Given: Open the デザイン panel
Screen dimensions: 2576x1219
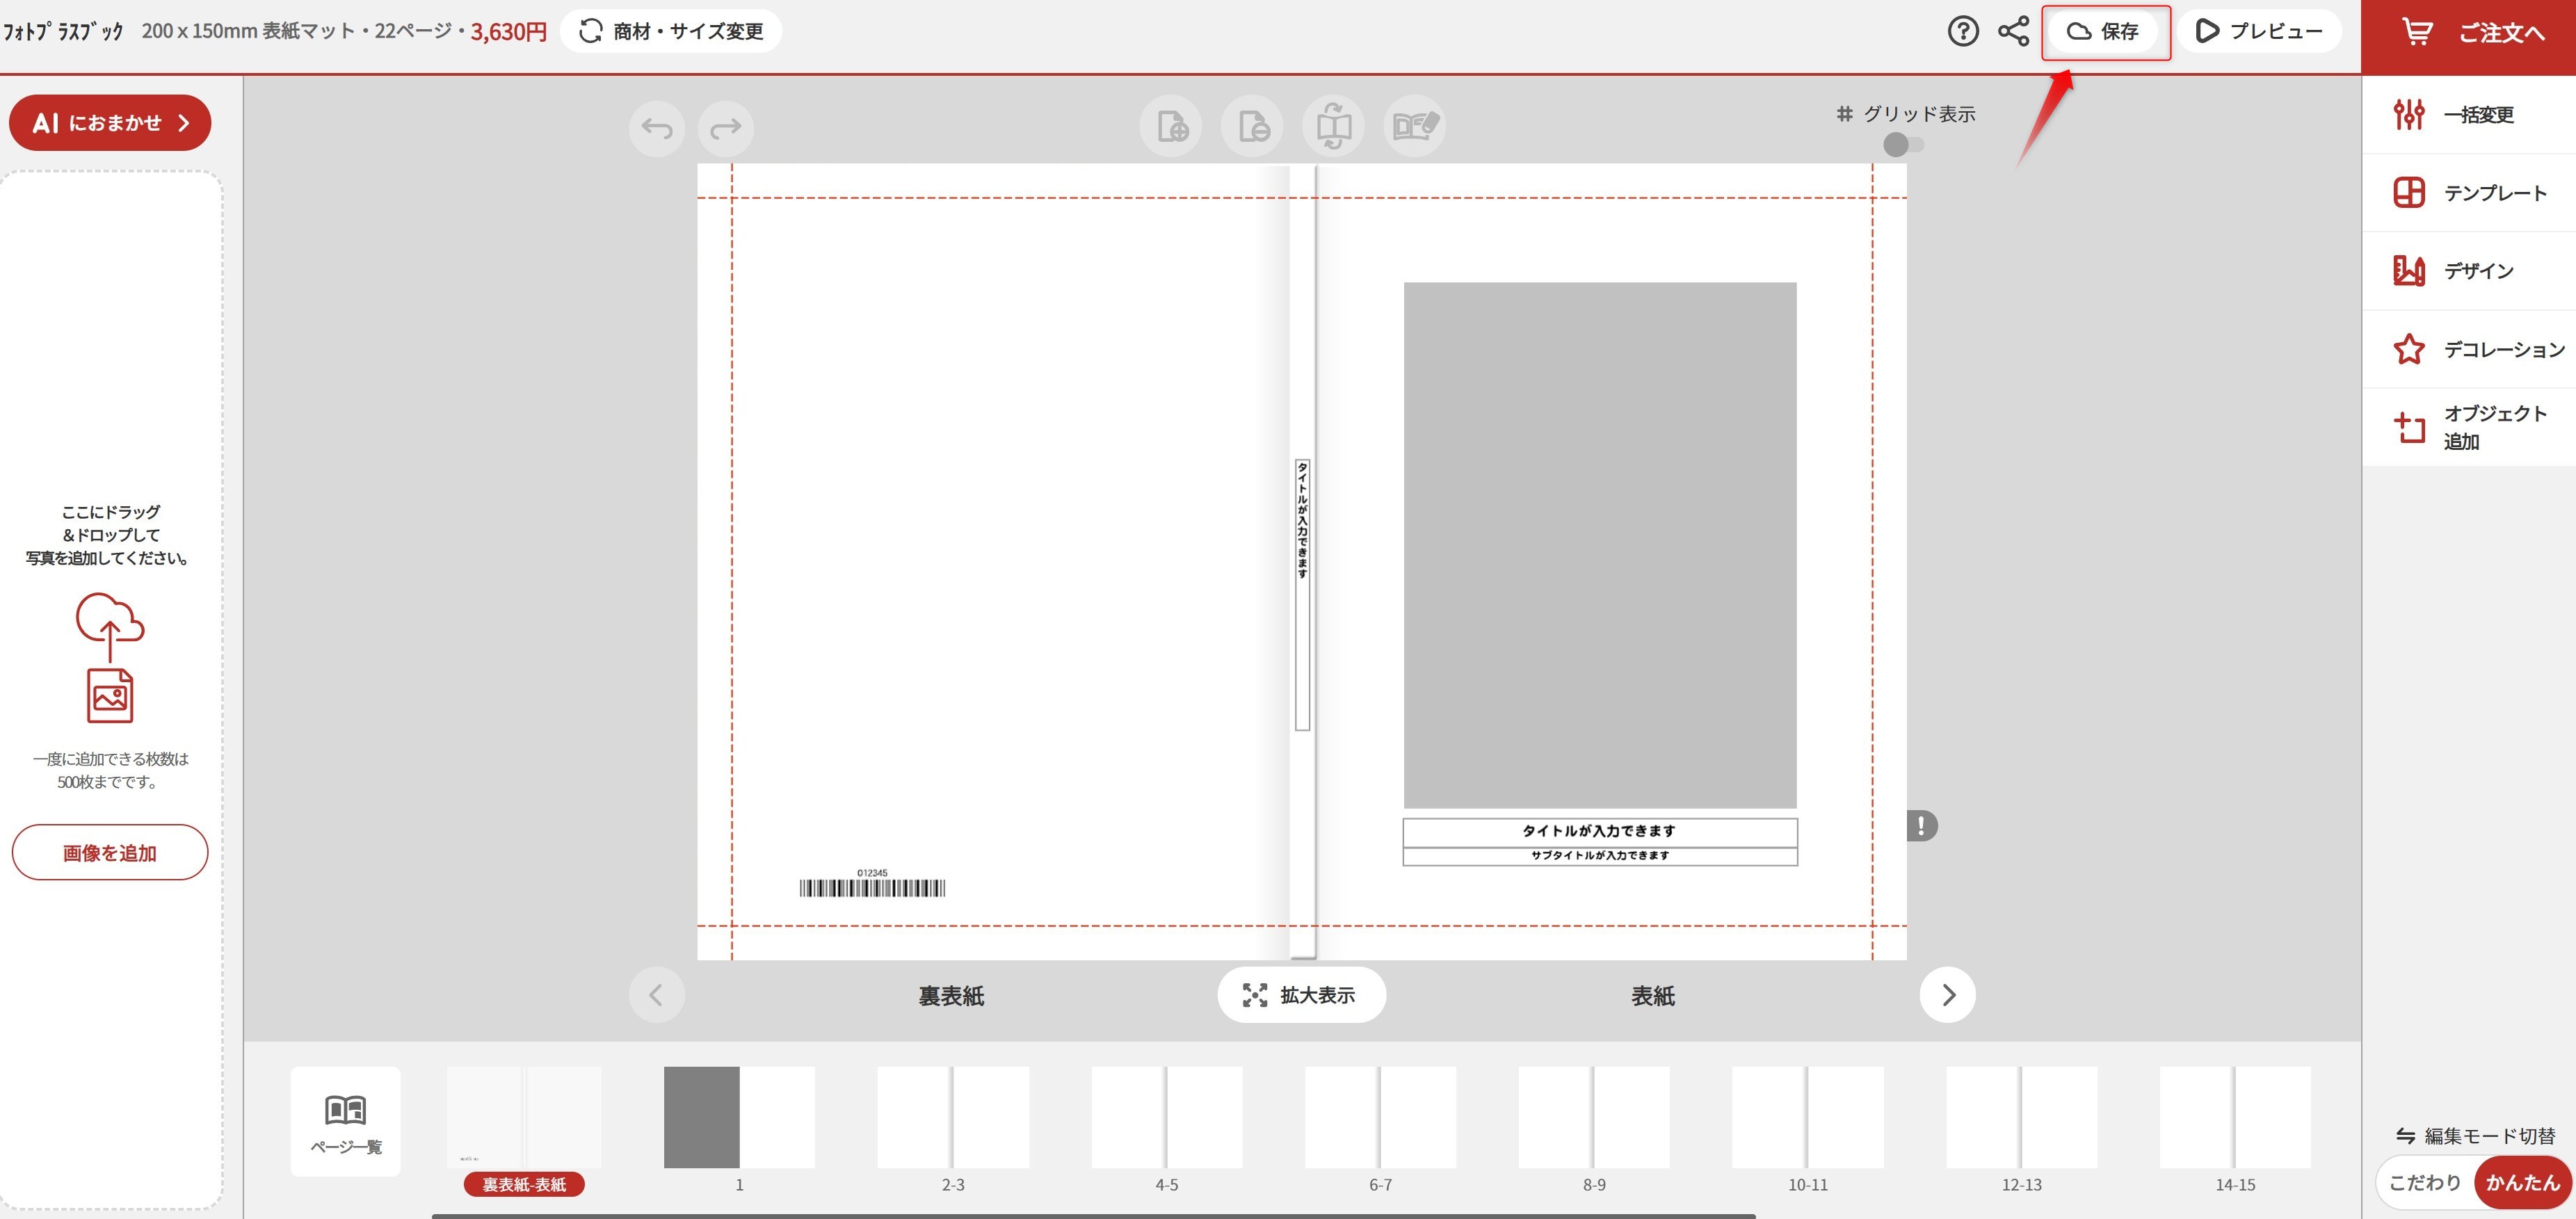Looking at the screenshot, I should coord(2469,270).
